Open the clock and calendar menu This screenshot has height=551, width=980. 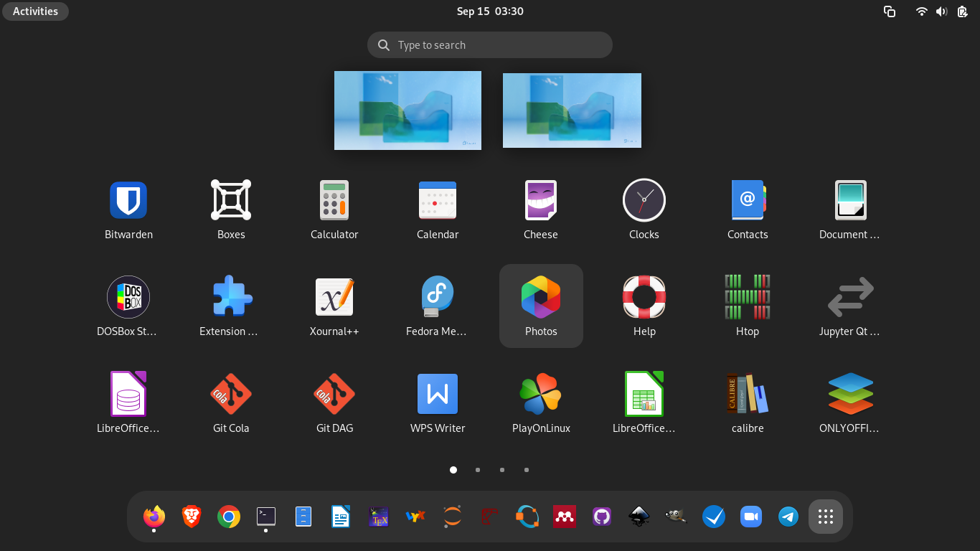pos(490,11)
